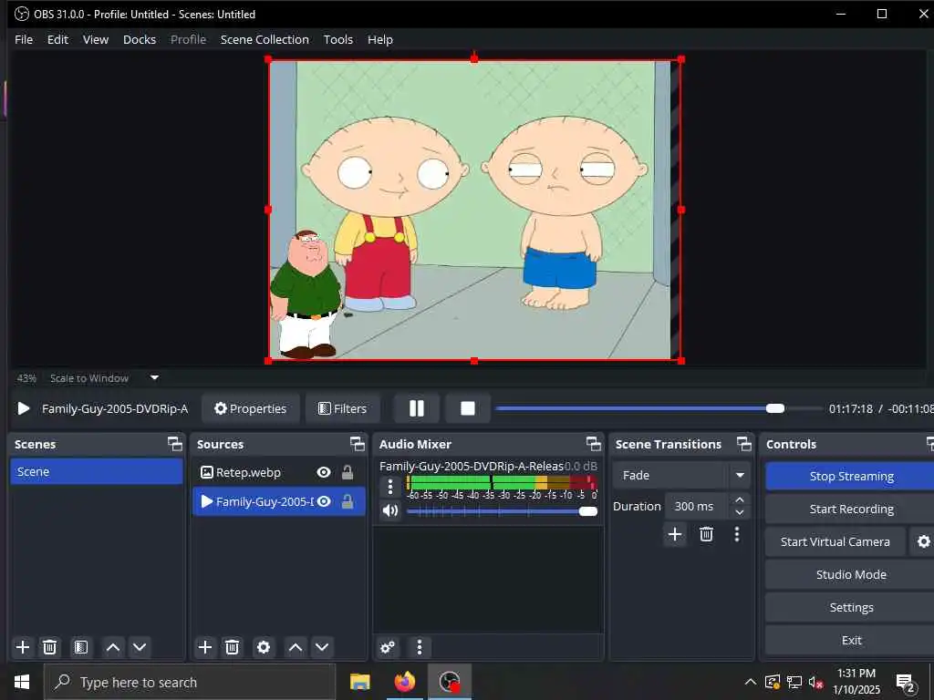
Task: Select the Scene item in Scenes list
Action: pos(97,471)
